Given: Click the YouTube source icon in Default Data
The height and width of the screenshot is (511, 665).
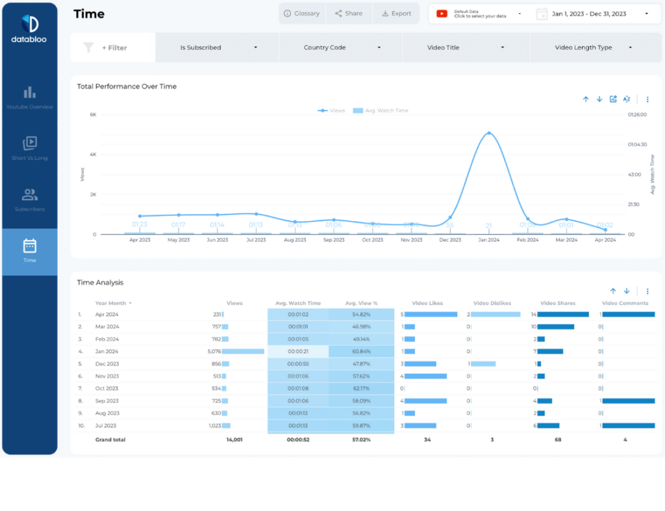Looking at the screenshot, I should click(x=443, y=13).
